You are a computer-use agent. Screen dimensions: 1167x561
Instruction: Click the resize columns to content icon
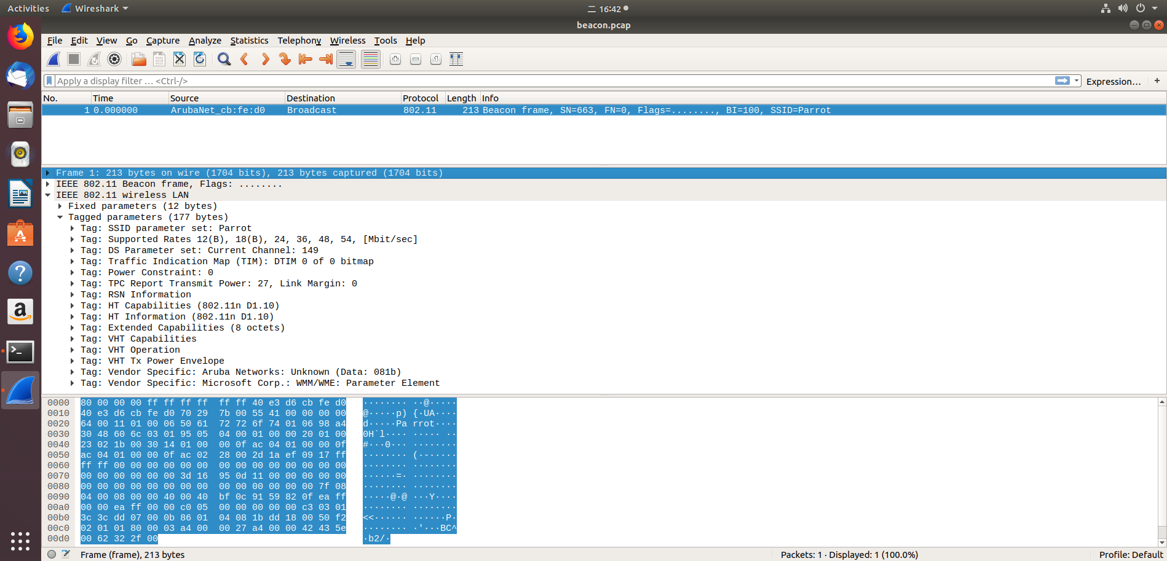(x=456, y=59)
